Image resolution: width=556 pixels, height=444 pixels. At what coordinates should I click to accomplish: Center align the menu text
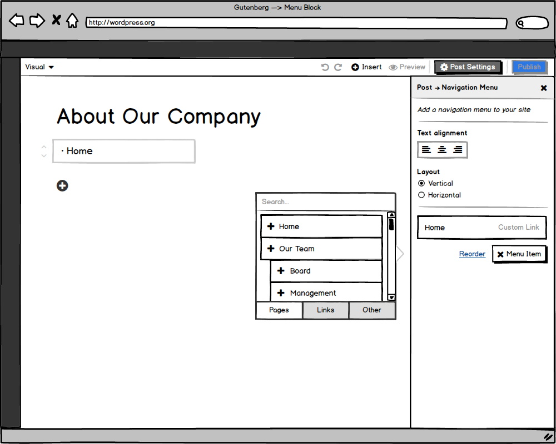click(442, 150)
